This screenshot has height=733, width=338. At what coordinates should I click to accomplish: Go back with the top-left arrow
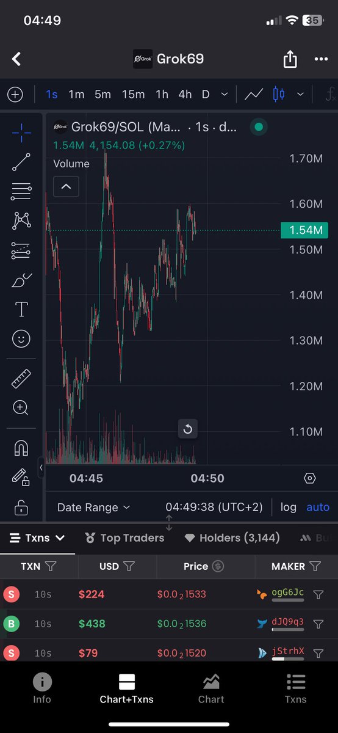point(16,59)
